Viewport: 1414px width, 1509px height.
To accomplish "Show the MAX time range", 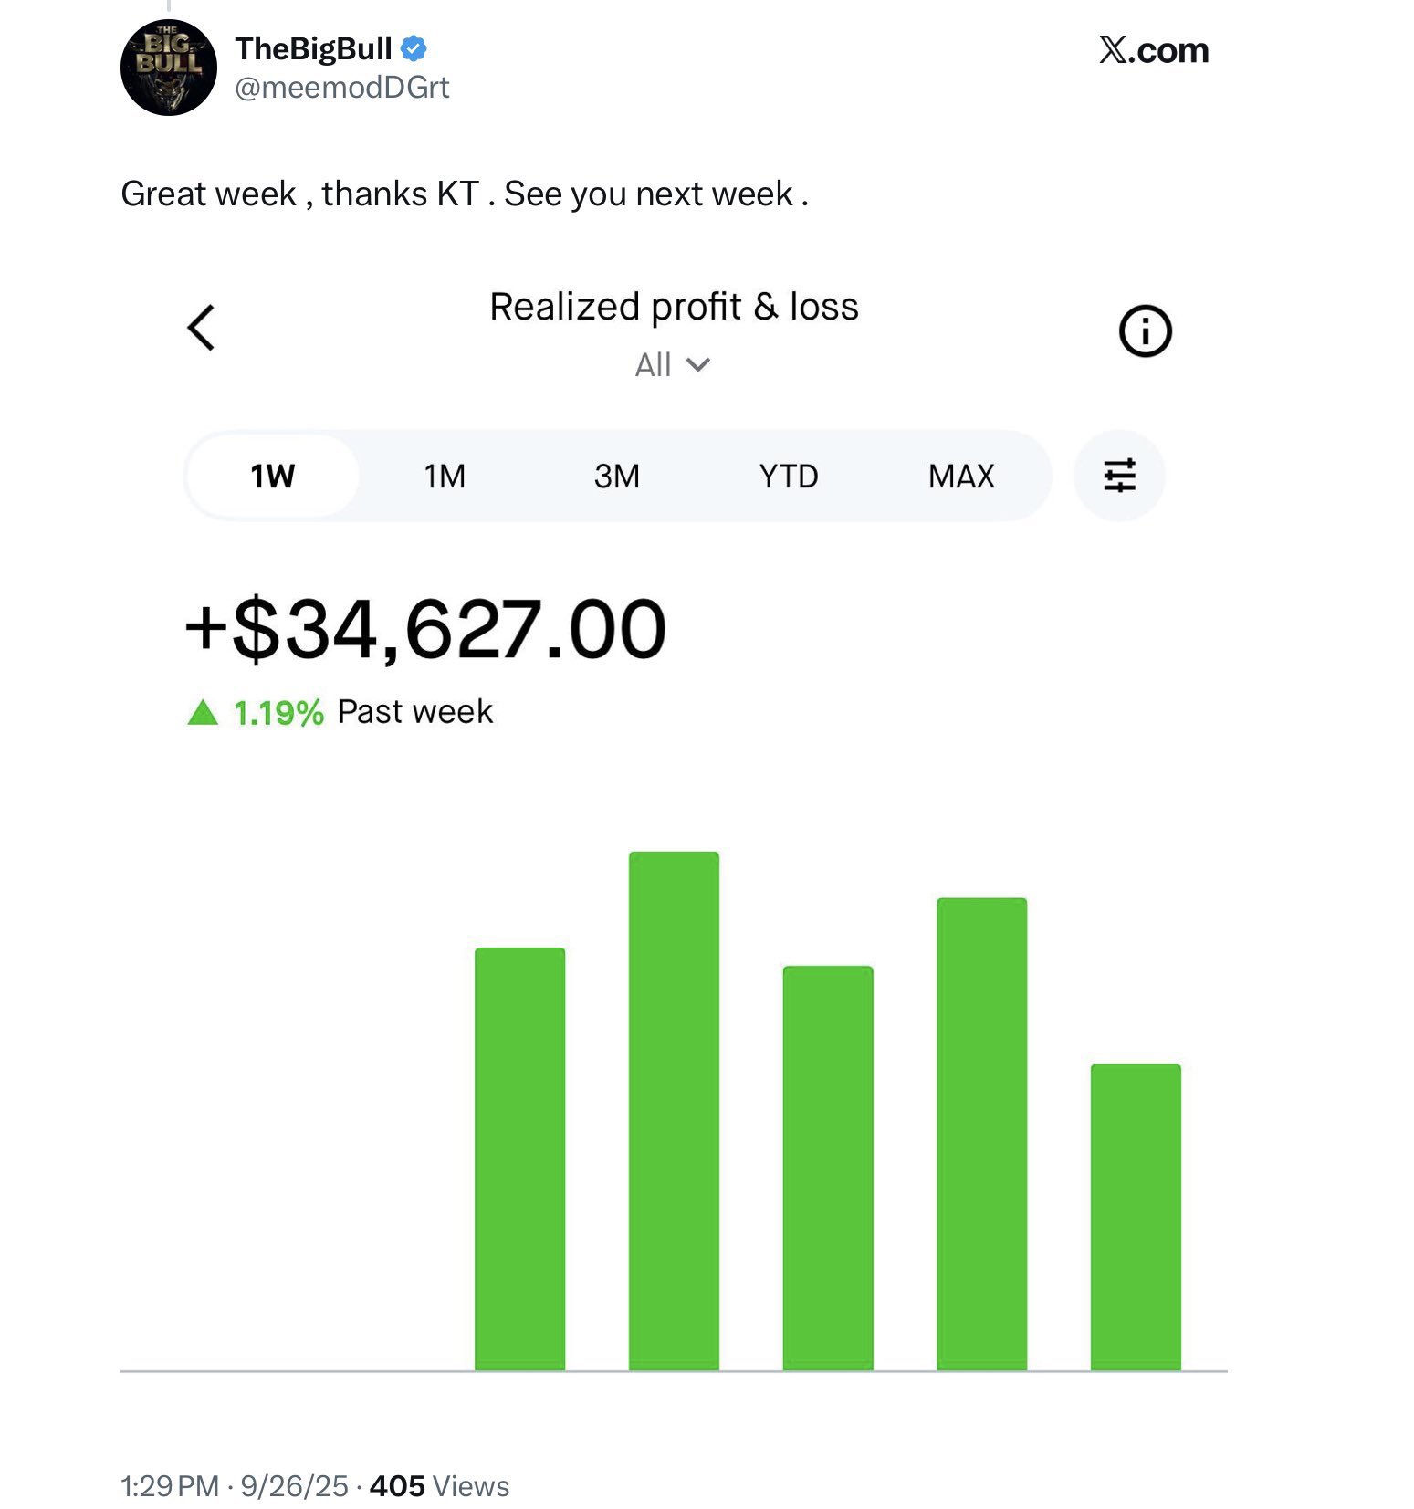I will (961, 477).
